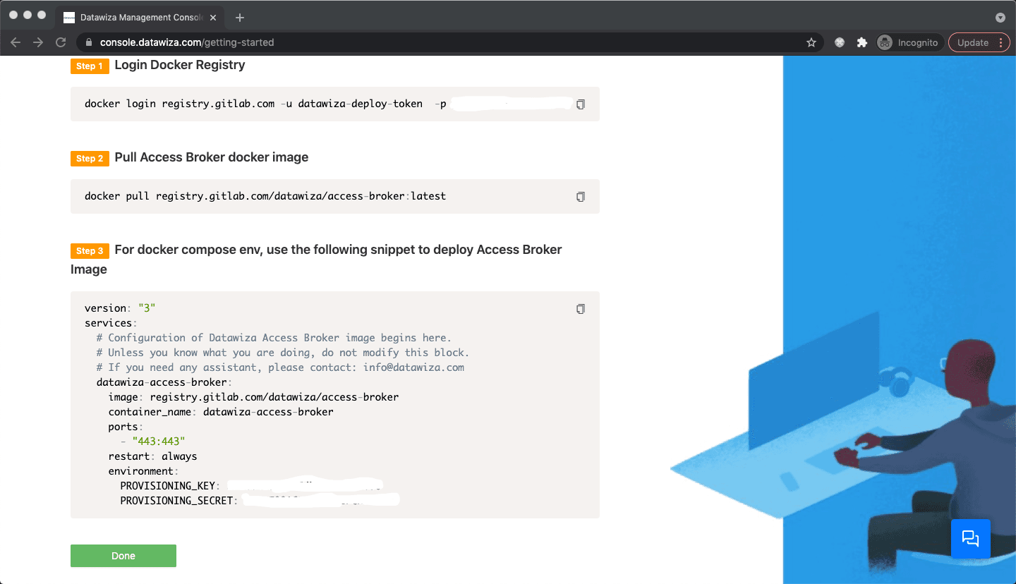
Task: Copy the docker pull command
Action: click(581, 197)
